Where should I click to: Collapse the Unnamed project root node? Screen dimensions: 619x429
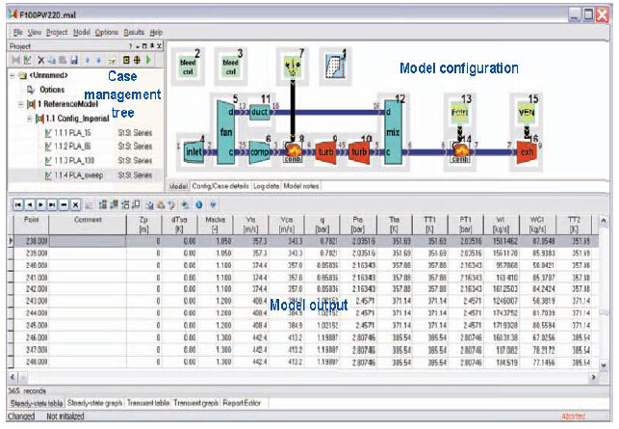[11, 74]
